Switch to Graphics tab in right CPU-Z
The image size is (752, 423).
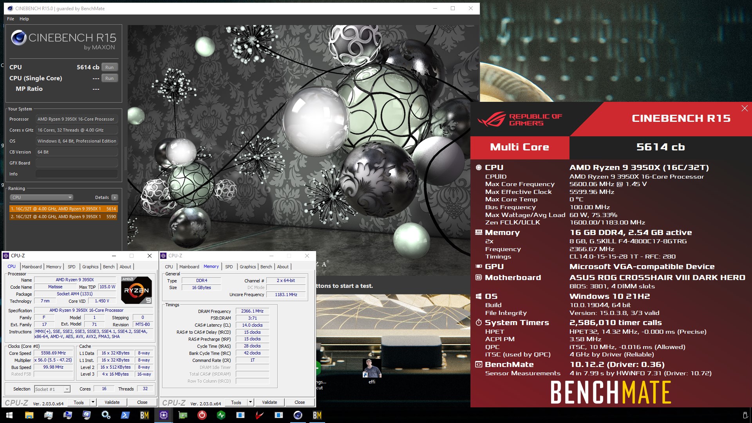click(x=248, y=267)
